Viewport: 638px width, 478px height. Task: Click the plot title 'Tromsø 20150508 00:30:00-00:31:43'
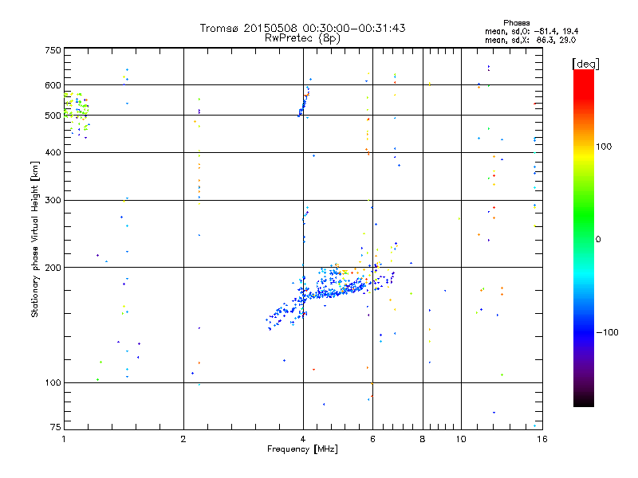(x=302, y=28)
